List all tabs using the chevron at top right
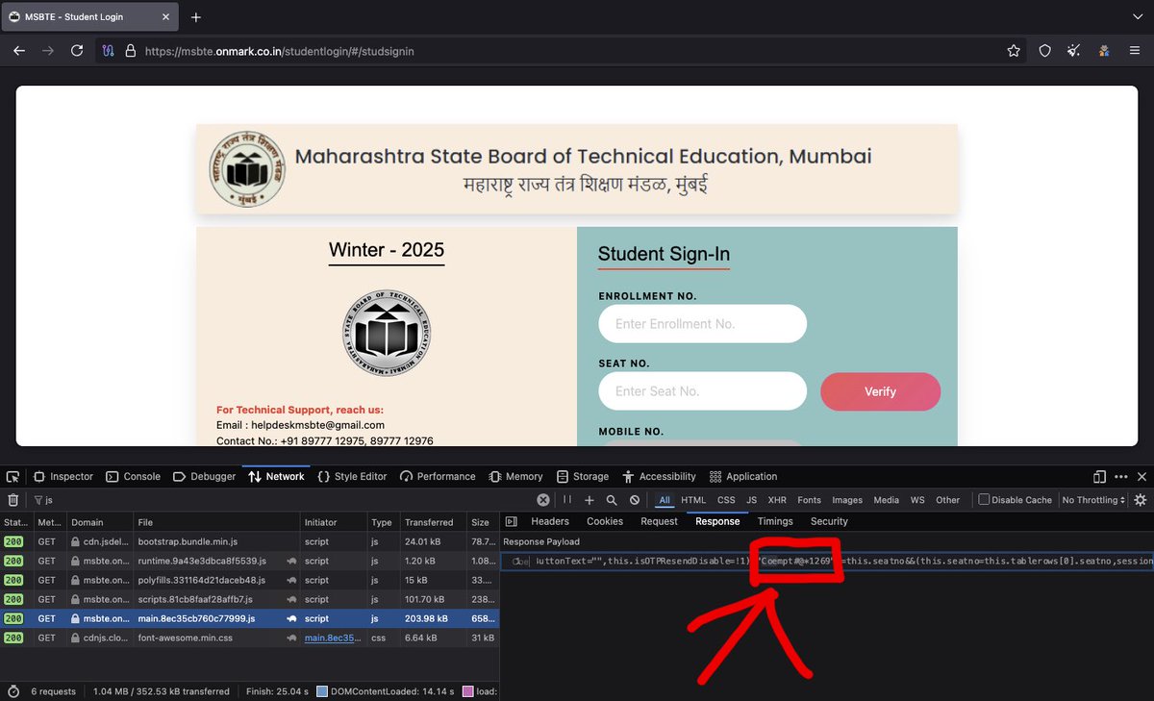Viewport: 1154px width, 701px height. pyautogui.click(x=1139, y=17)
